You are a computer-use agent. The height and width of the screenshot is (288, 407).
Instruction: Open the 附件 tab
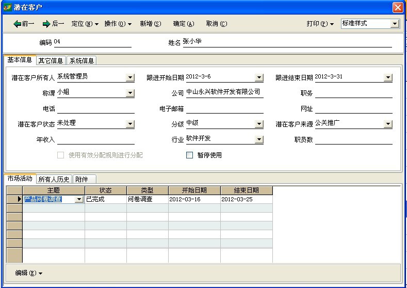[x=82, y=179]
